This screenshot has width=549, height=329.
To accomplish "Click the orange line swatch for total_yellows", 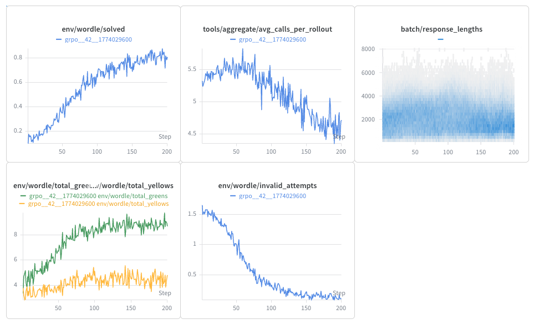I will (22, 204).
